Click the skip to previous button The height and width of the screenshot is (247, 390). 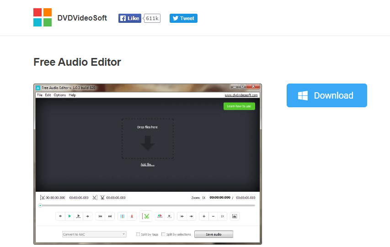[x=100, y=216]
